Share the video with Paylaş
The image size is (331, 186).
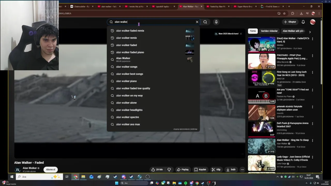[183, 169]
